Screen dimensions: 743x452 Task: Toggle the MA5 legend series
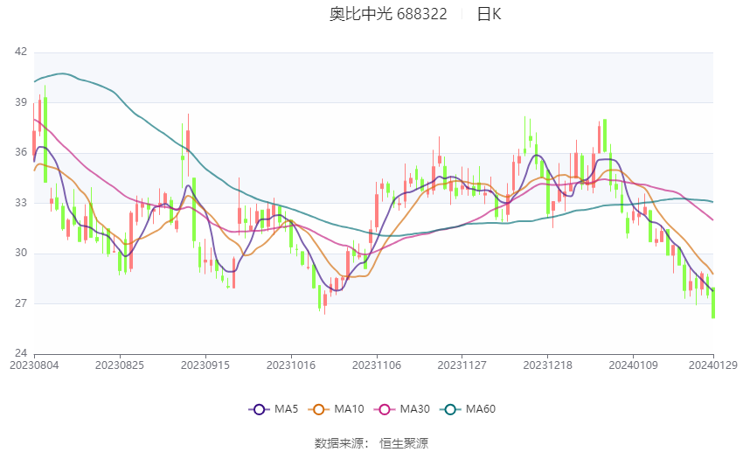click(x=274, y=409)
